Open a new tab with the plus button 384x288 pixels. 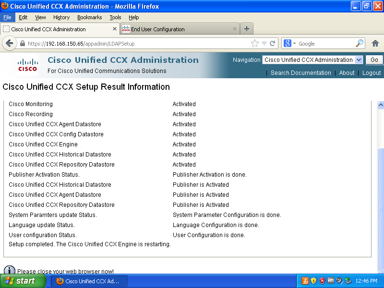247,29
